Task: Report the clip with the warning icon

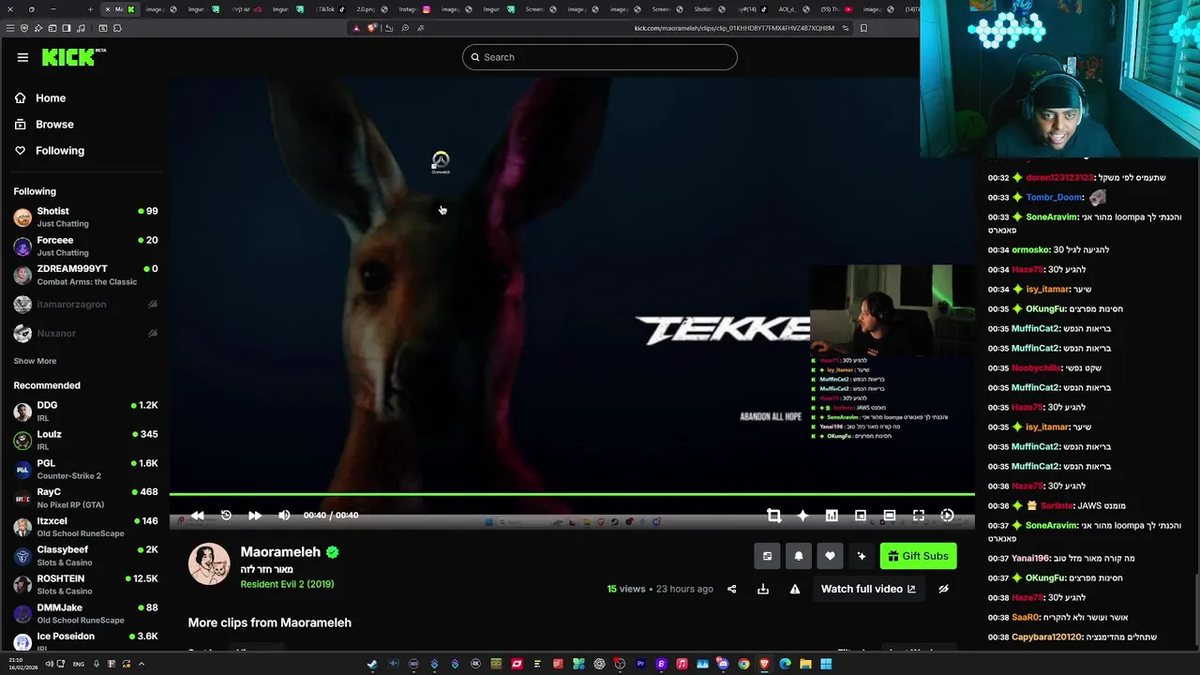Action: [795, 589]
